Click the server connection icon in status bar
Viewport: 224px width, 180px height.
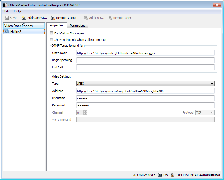coord(134,175)
